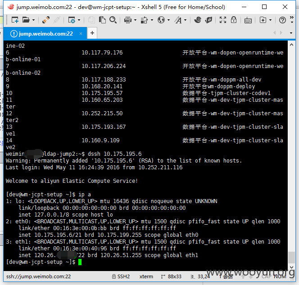
Task: Click IP address 10.160.9.109
Action: 100,140
